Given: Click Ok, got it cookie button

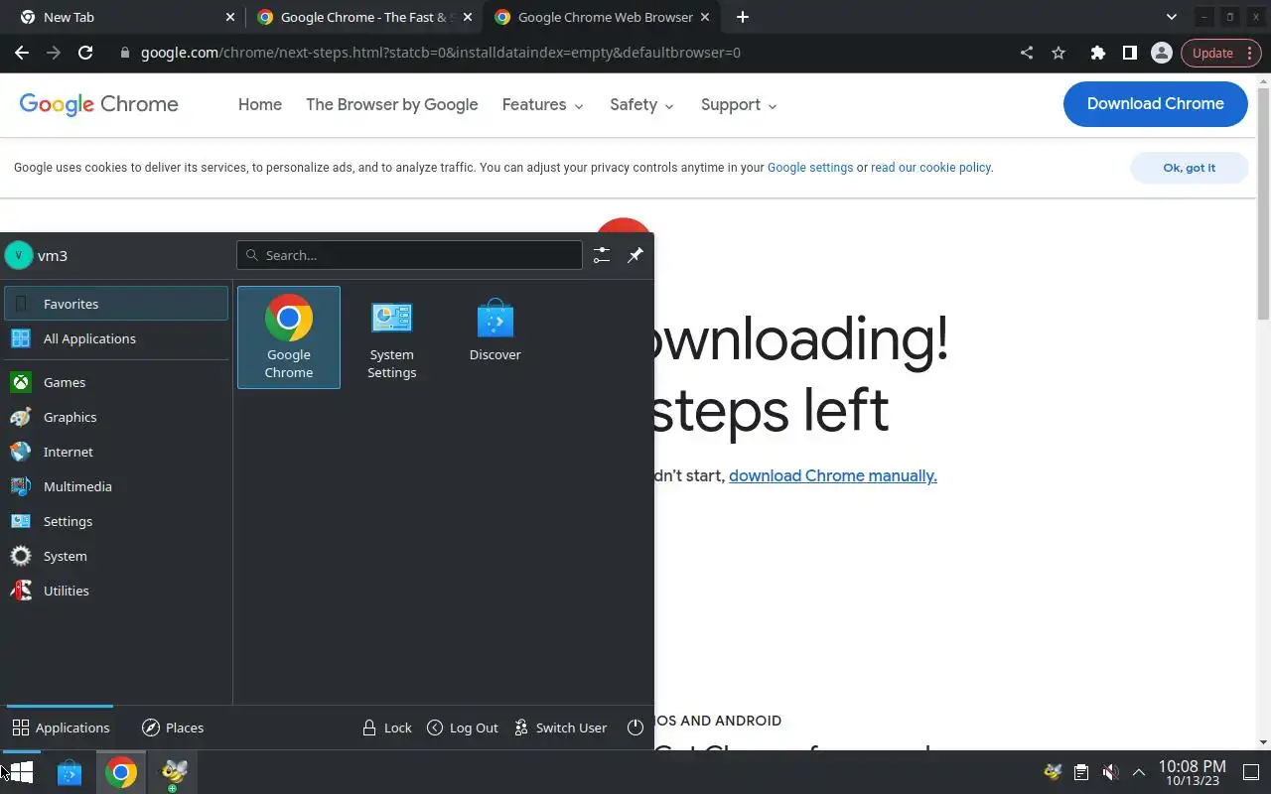Looking at the screenshot, I should point(1189,168).
